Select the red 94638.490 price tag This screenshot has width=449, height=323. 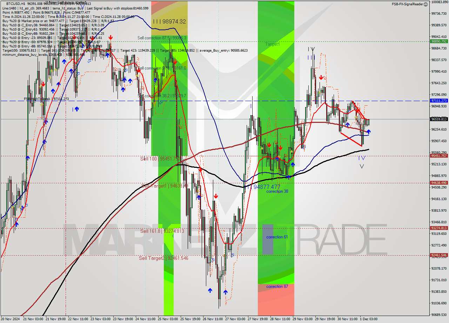tap(438, 183)
